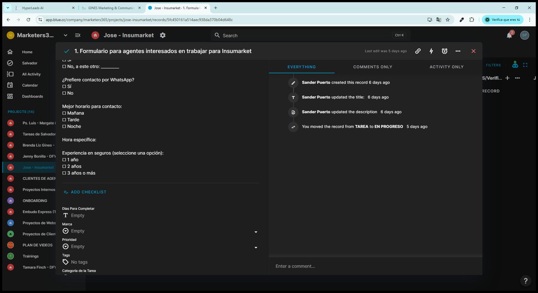This screenshot has width=538, height=293.
Task: Open the notifications bell
Action: click(x=509, y=35)
